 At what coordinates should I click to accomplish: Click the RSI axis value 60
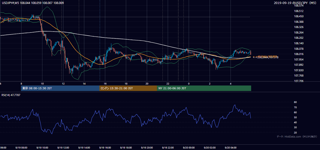[x=295, y=112]
